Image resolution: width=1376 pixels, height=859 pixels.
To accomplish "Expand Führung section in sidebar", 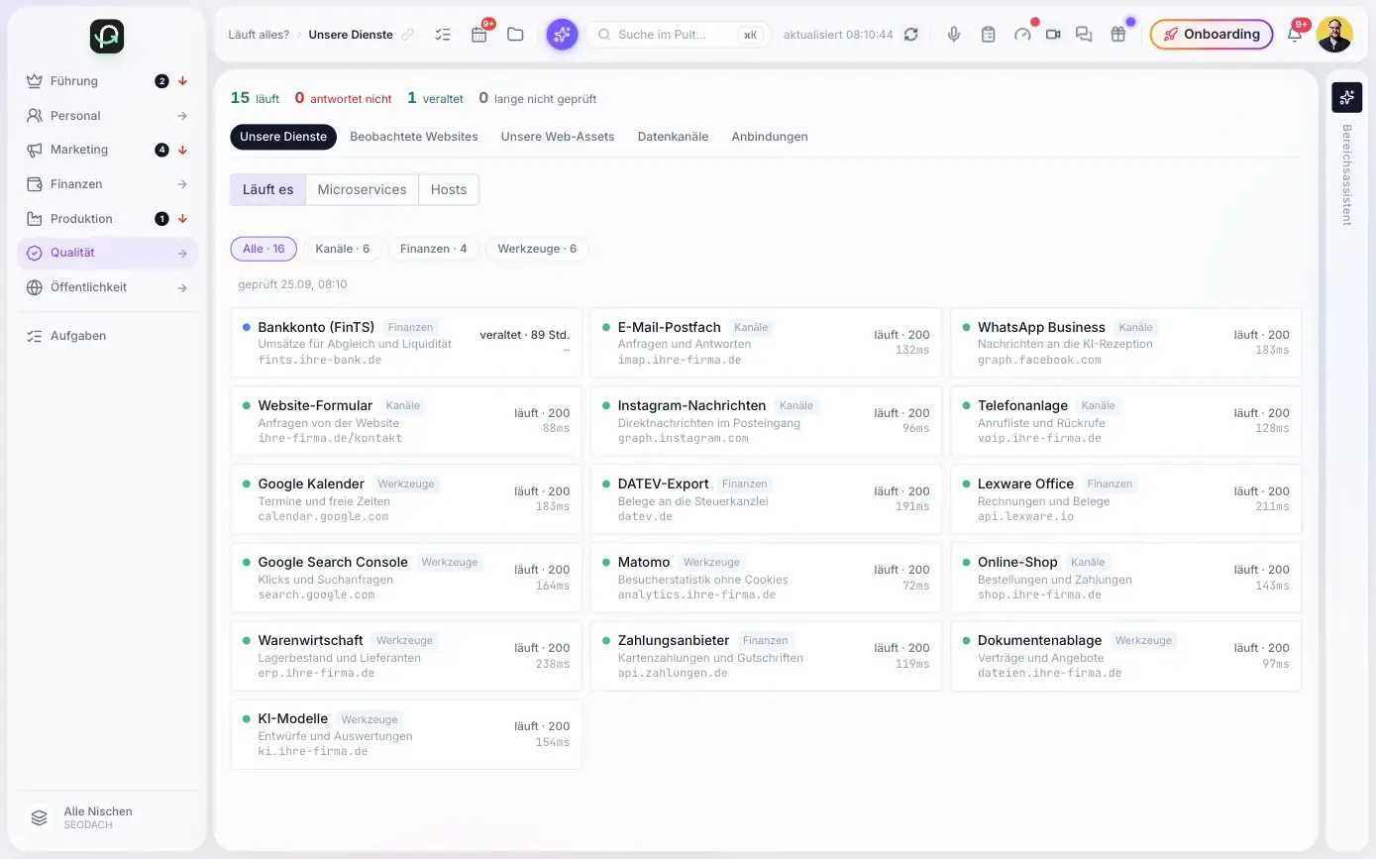I will click(107, 81).
